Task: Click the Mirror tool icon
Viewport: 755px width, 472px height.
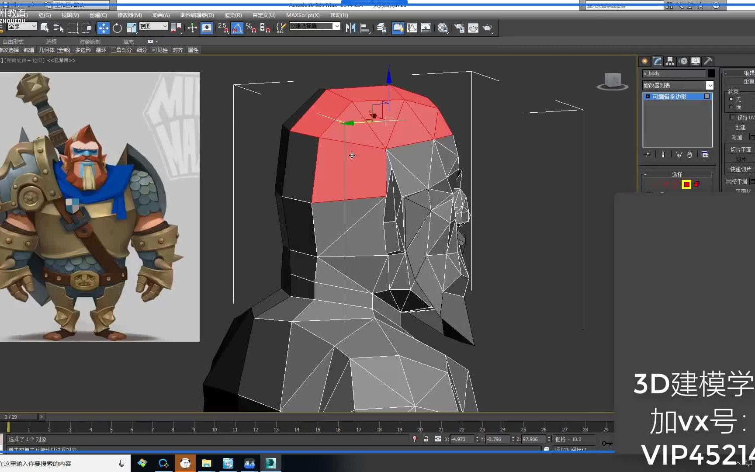Action: click(350, 28)
